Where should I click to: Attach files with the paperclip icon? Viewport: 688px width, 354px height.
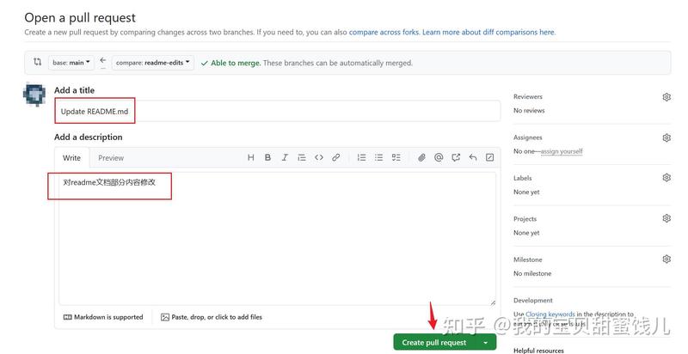[421, 157]
